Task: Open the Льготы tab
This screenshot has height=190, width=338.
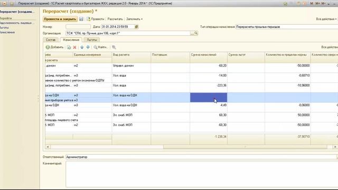Action: tap(91, 40)
